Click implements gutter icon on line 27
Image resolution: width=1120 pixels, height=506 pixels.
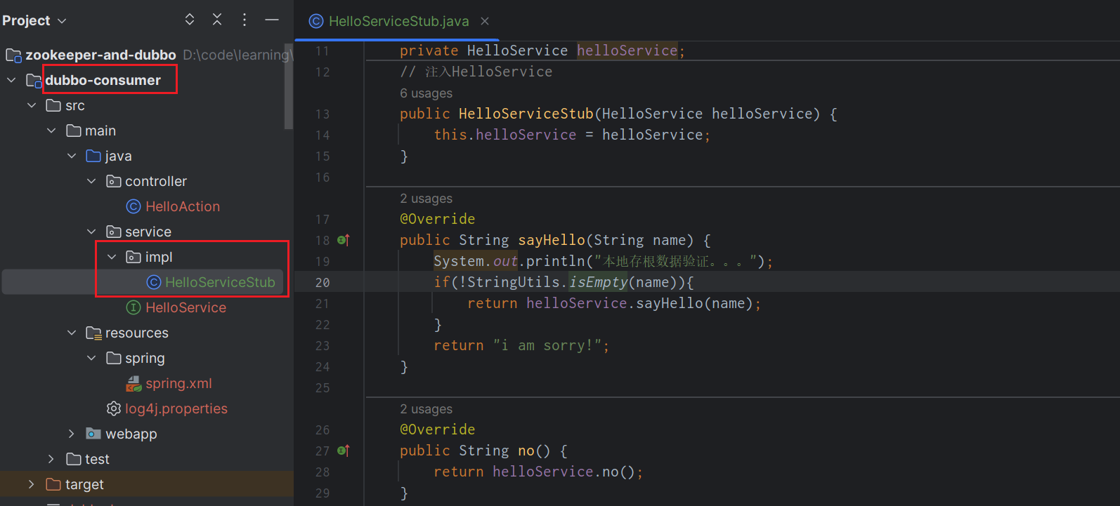[x=344, y=451]
